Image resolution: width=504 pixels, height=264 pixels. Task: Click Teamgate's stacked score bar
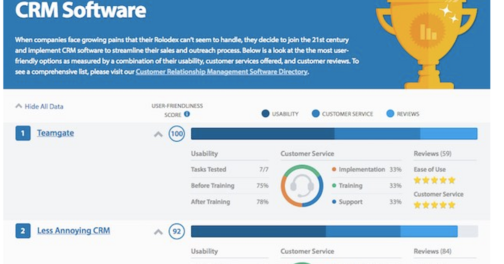coord(334,133)
